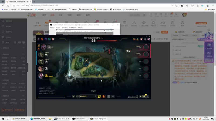This screenshot has width=216, height=121.
Task: Open League of Legends from the taskbar
Action: 98,119
